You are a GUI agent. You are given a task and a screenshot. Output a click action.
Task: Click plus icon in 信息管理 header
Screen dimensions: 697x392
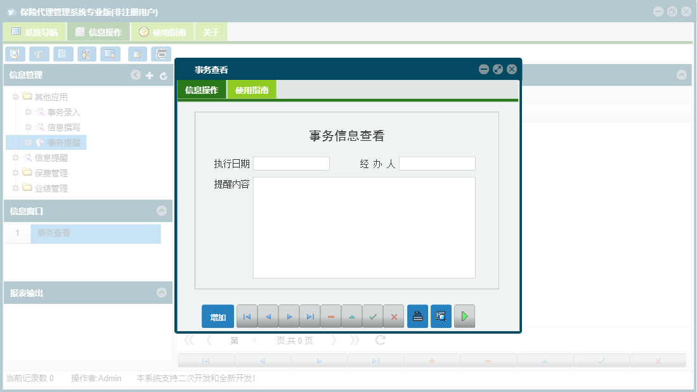(x=150, y=75)
